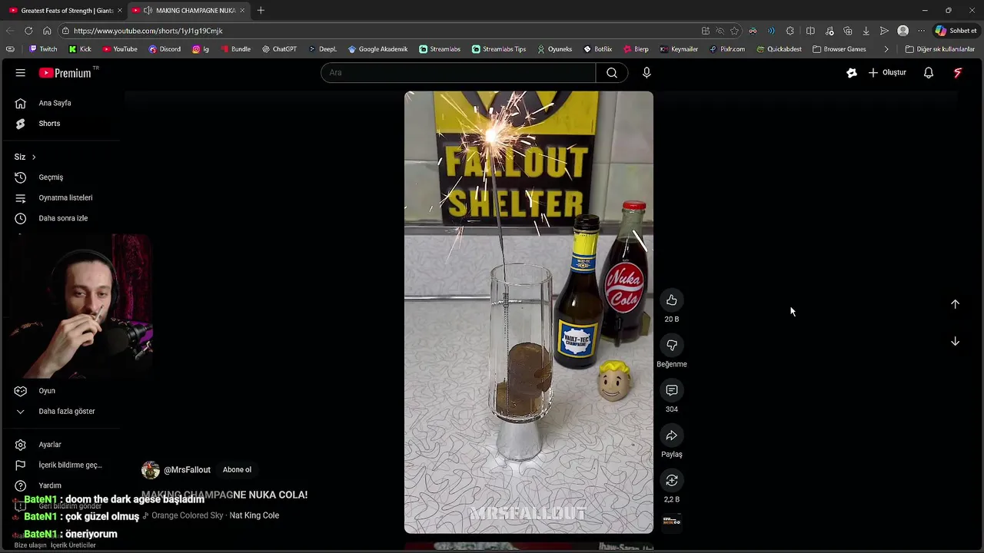
Task: Open the Google Akademik bookmark
Action: pos(377,49)
